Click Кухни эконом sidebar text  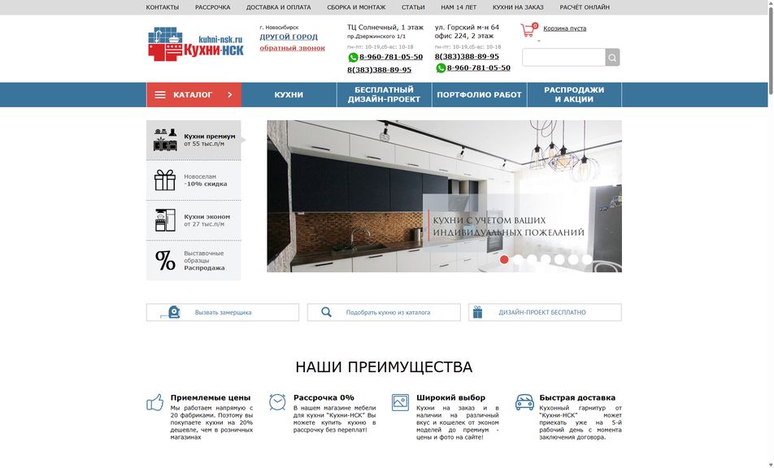pos(207,220)
